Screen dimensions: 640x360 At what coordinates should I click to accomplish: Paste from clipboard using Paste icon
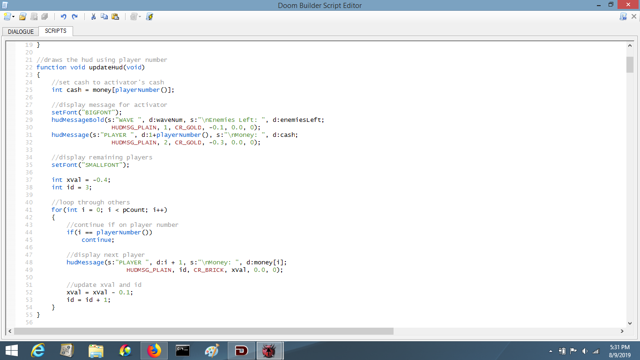click(x=115, y=16)
